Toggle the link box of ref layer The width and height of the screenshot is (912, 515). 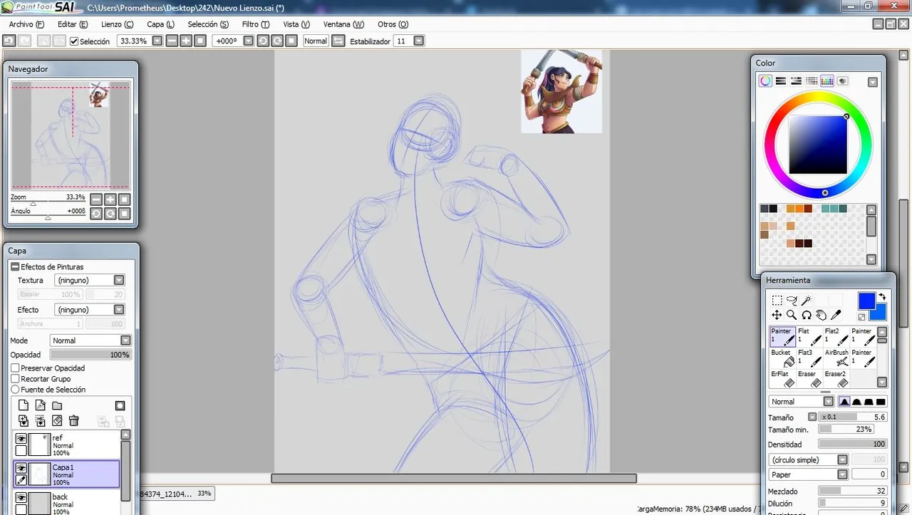pyautogui.click(x=21, y=451)
